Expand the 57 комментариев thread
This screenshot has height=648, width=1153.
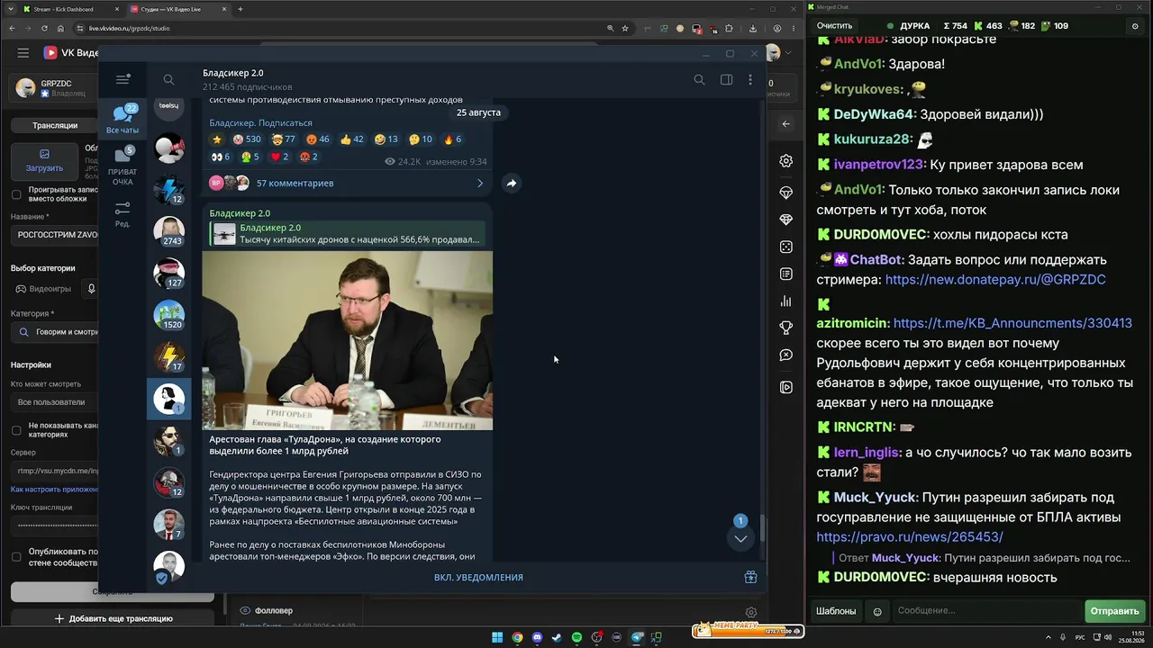tap(347, 183)
